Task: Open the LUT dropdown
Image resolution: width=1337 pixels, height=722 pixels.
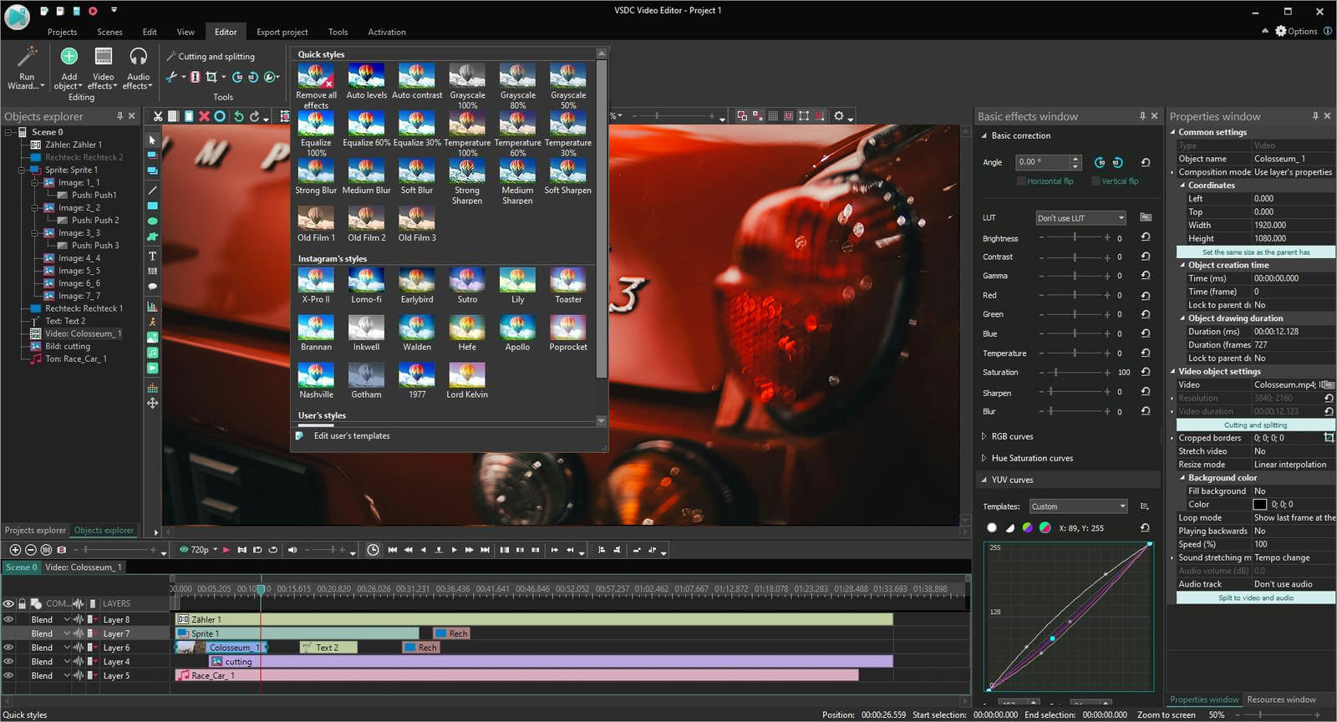Action: click(x=1080, y=218)
